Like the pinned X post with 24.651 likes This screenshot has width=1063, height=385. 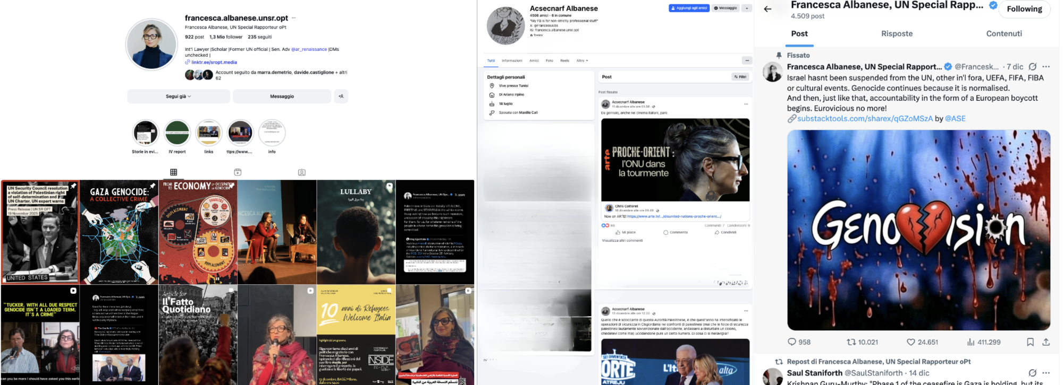[x=922, y=342]
